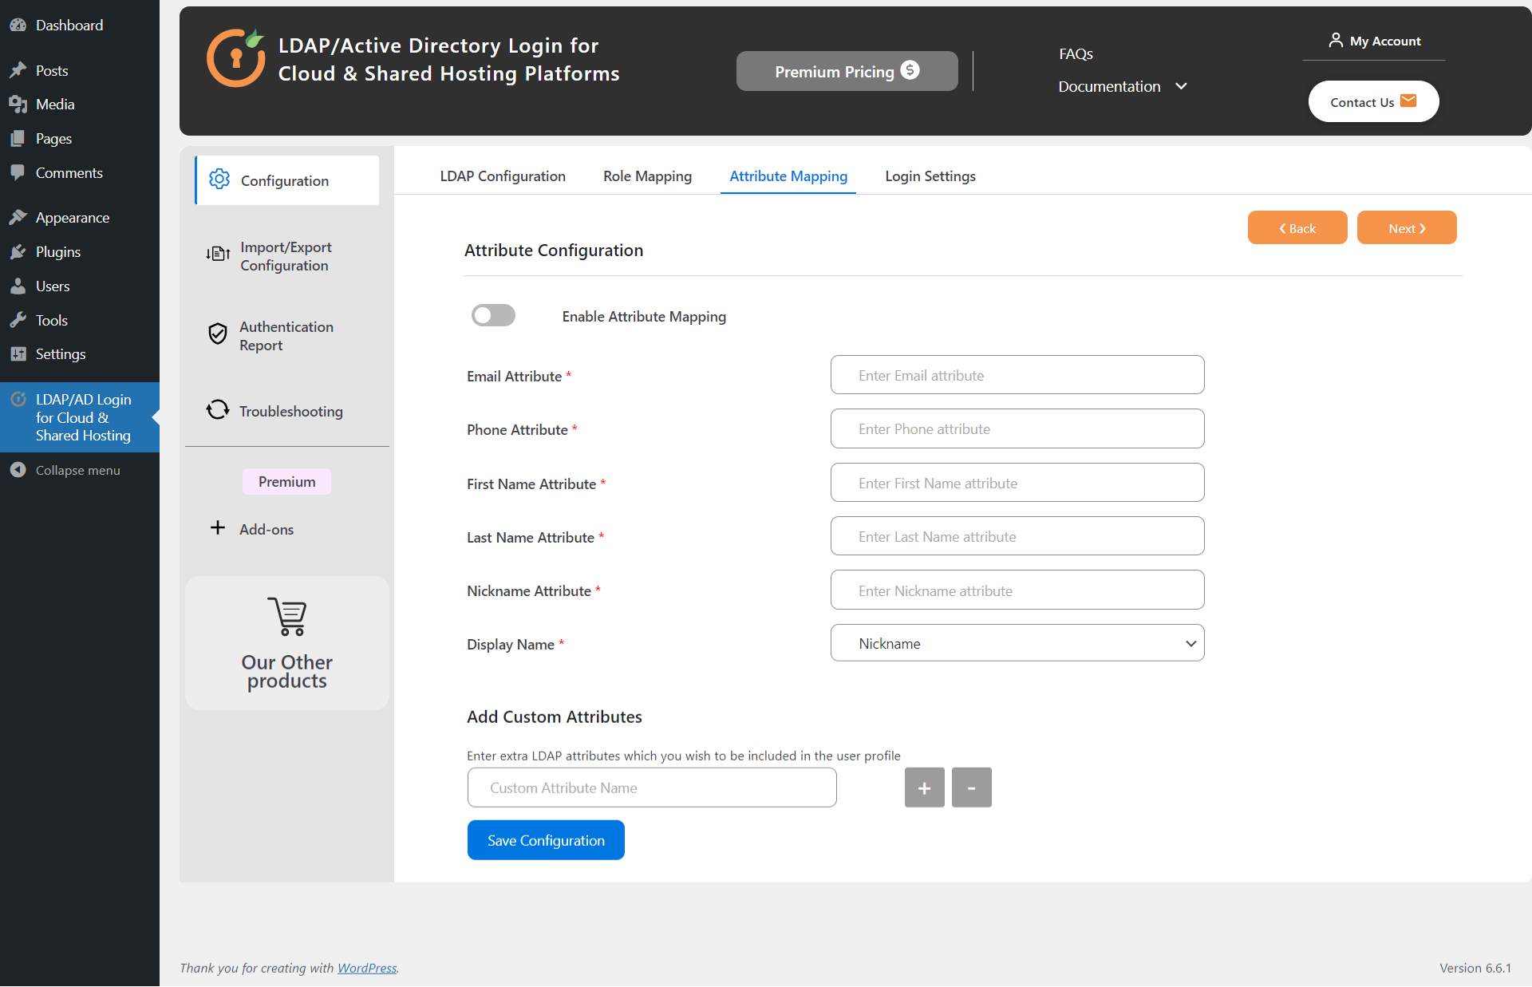Click the Media library icon
Viewport: 1532px width, 987px height.
point(18,104)
